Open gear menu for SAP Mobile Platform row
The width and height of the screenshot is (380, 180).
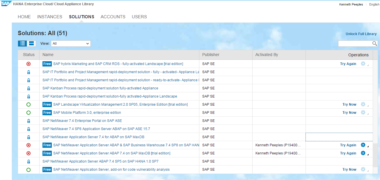pyautogui.click(x=363, y=112)
